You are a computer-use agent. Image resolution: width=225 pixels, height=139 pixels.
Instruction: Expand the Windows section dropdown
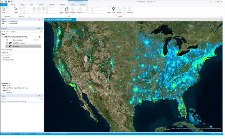[x=9, y=83]
